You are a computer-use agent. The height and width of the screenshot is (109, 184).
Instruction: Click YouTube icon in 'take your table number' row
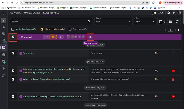[173, 71]
